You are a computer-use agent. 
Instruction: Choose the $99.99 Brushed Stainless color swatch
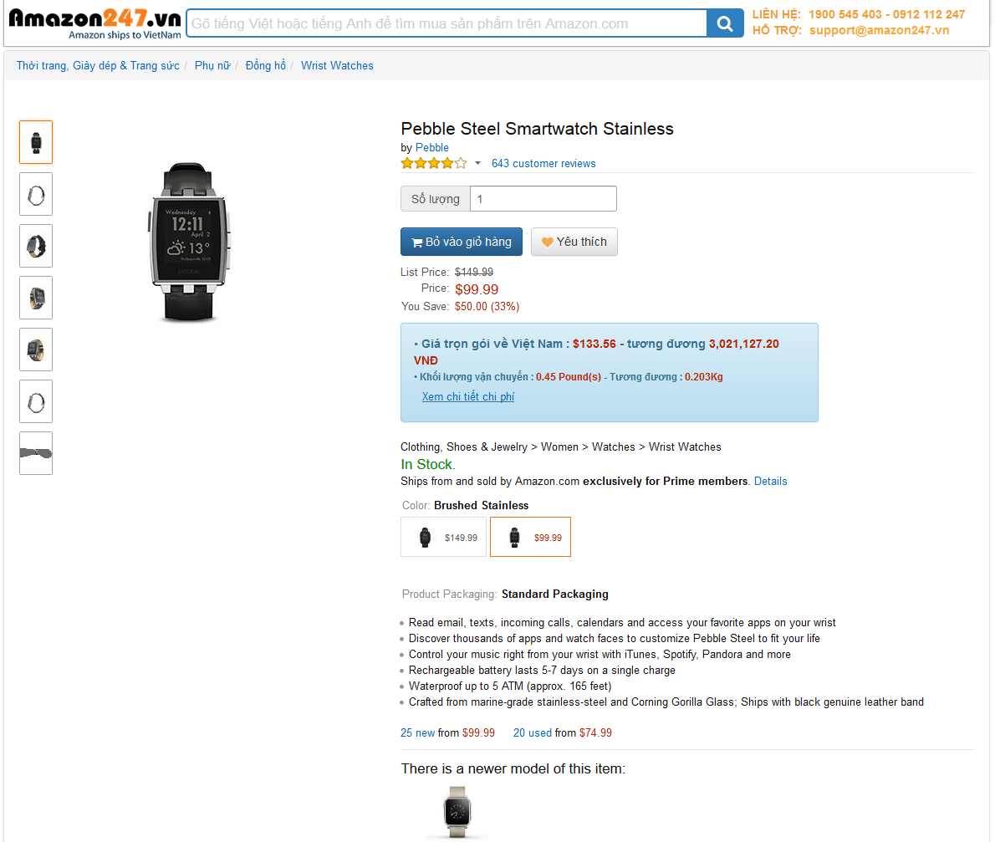(530, 537)
